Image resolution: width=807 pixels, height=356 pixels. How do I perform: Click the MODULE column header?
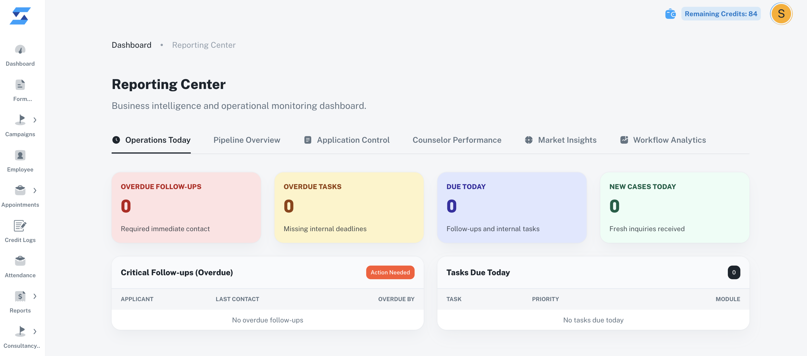pos(728,299)
